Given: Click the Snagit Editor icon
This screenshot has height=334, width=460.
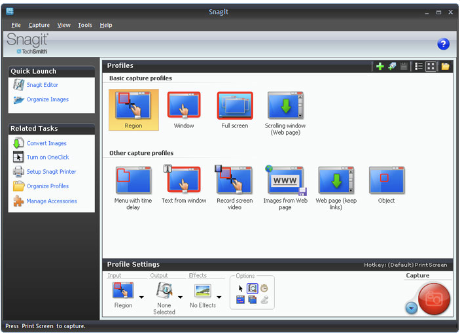Looking at the screenshot, I should point(18,85).
